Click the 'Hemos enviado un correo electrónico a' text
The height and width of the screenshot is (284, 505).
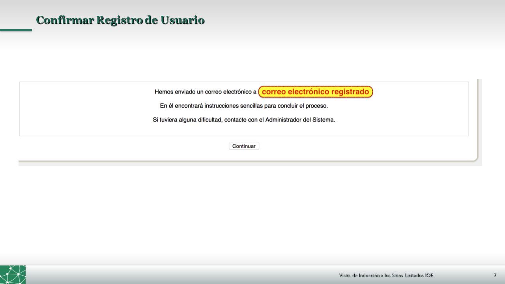pyautogui.click(x=206, y=92)
